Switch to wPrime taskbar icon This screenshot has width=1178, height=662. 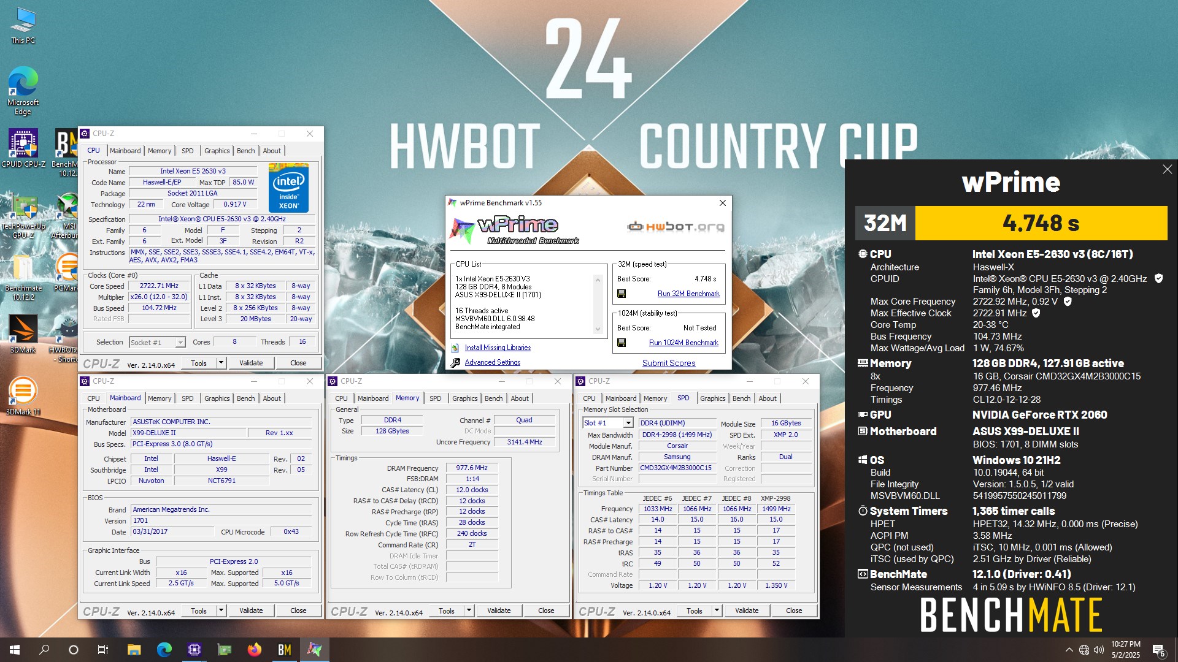click(315, 650)
